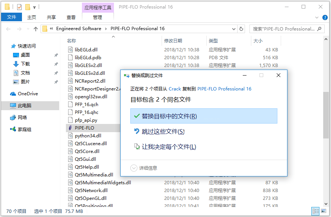
Task: Unpin 桌面 using its pin icon
Action: point(56,55)
